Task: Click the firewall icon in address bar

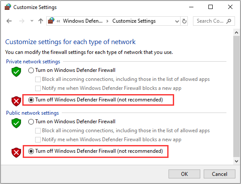Action: click(x=51, y=21)
